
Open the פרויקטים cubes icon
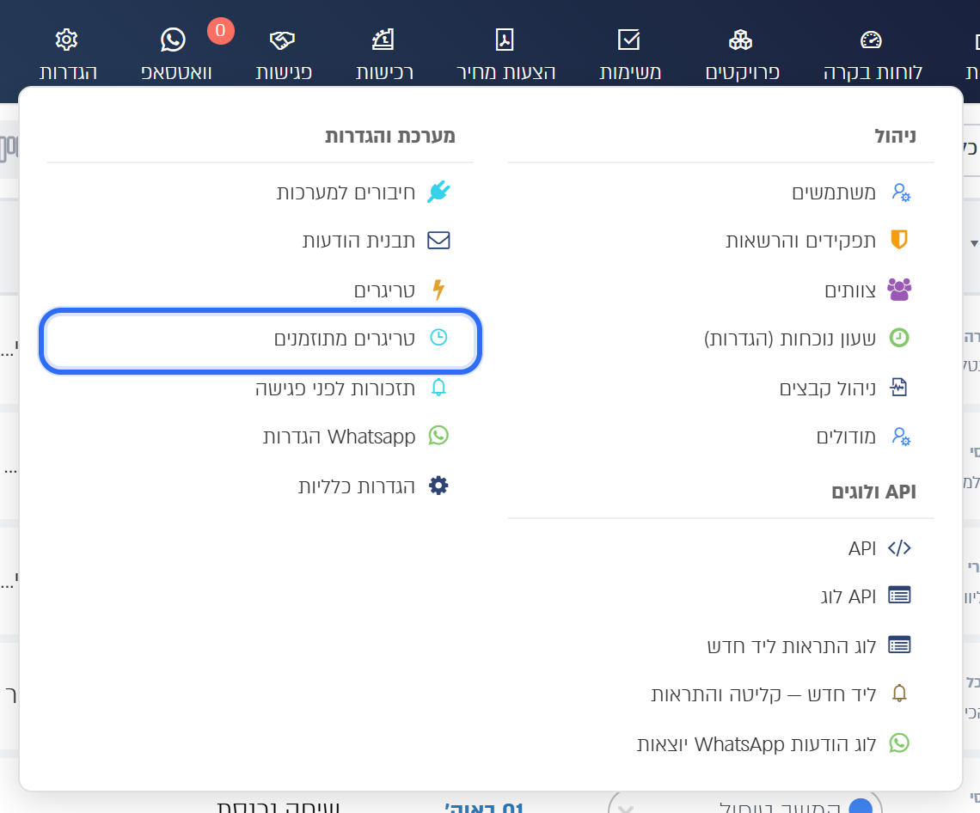pyautogui.click(x=741, y=40)
